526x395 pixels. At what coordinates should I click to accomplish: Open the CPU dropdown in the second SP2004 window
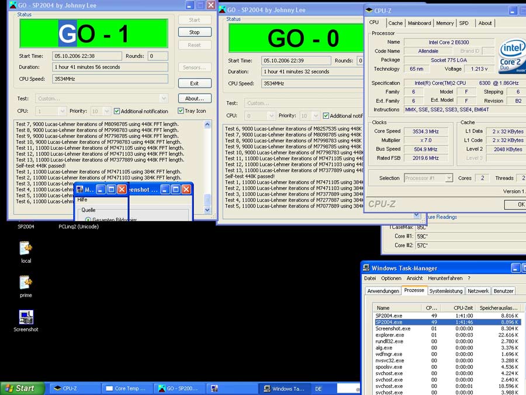[271, 115]
